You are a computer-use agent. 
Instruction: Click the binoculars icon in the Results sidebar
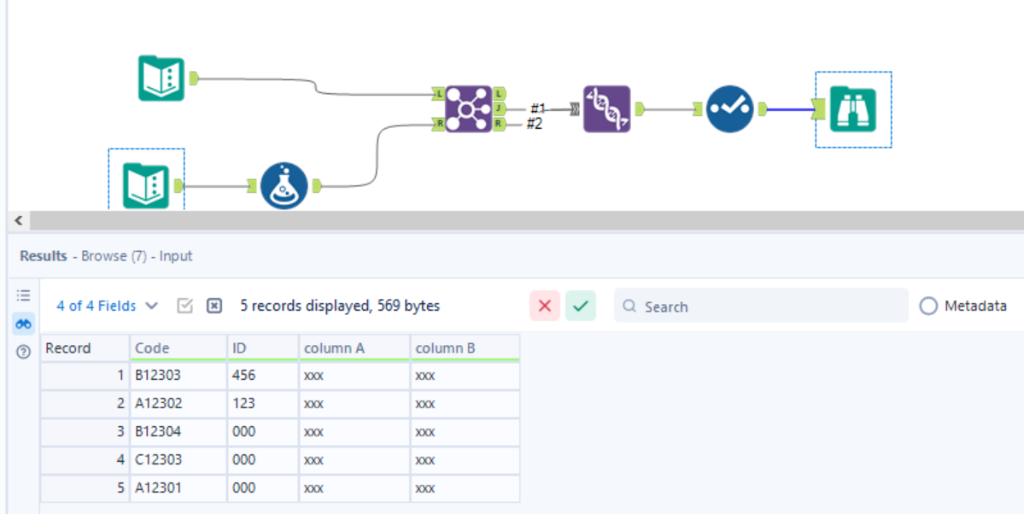[x=23, y=324]
